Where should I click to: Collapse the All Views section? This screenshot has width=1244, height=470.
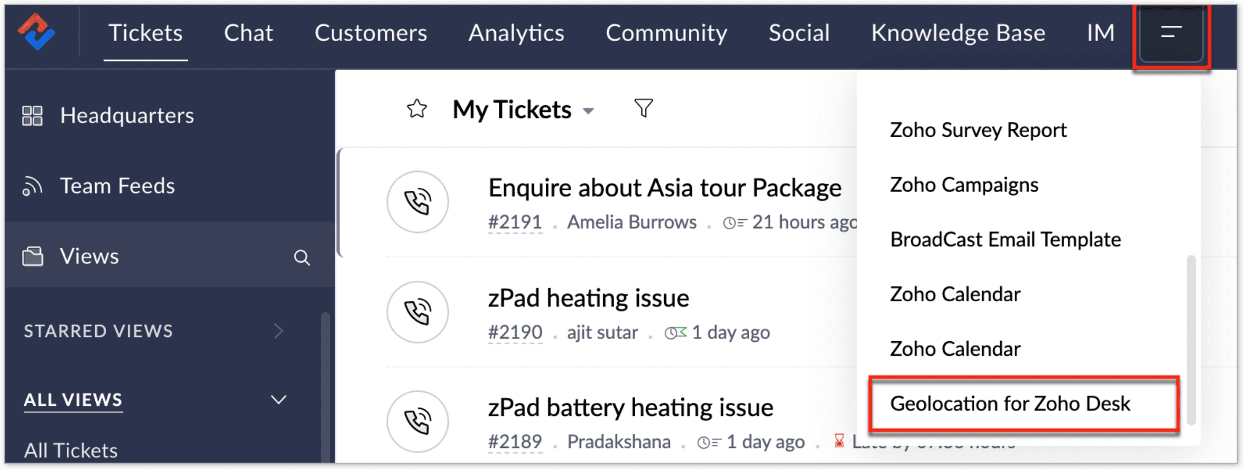[x=279, y=400]
